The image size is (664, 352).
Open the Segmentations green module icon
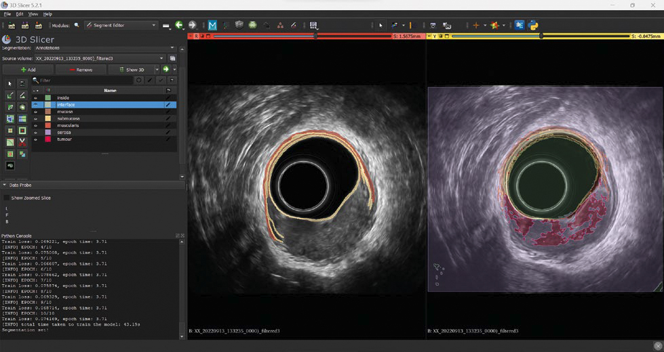pos(253,25)
